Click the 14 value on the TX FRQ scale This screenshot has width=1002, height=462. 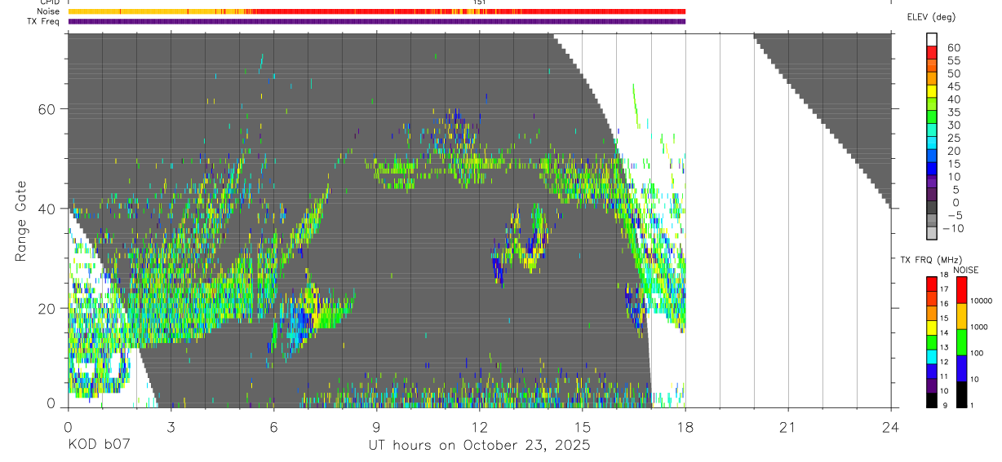pos(944,332)
